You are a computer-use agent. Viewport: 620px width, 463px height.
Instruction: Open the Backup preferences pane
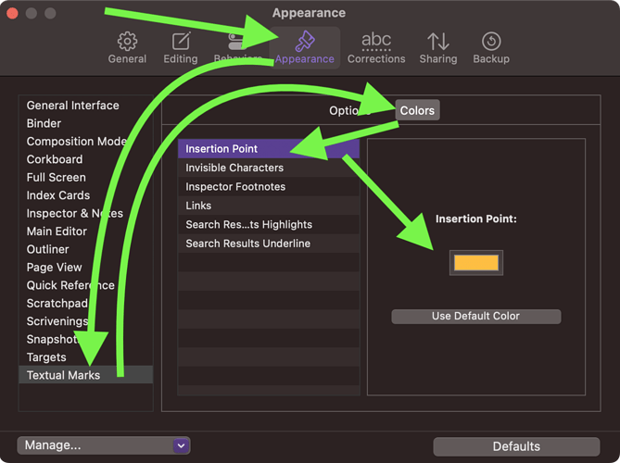click(x=491, y=47)
